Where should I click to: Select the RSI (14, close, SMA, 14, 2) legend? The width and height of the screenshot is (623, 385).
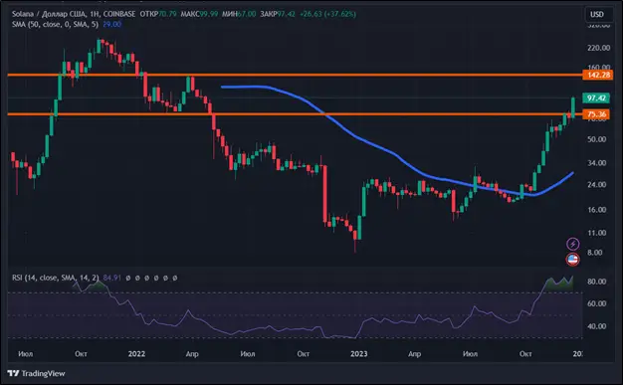(x=55, y=278)
